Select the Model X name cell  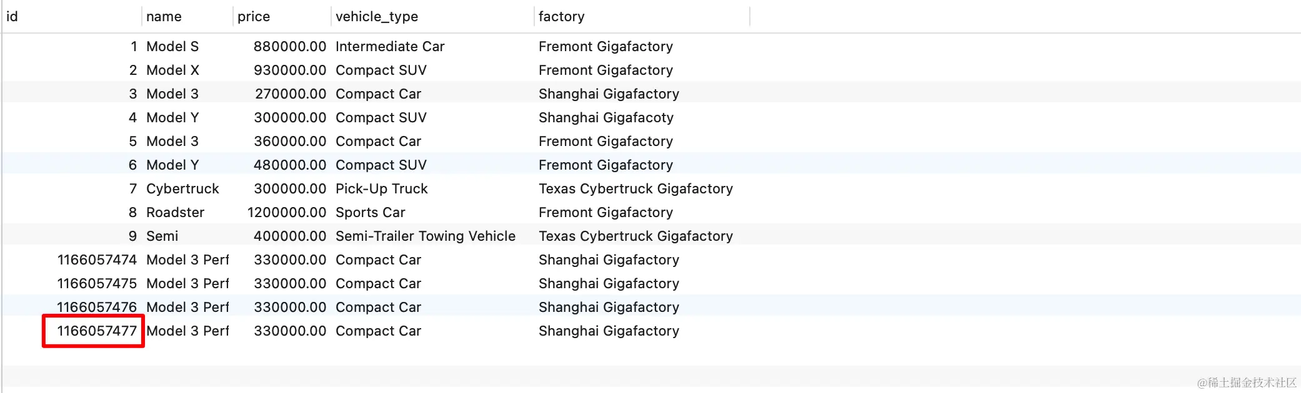click(x=173, y=70)
